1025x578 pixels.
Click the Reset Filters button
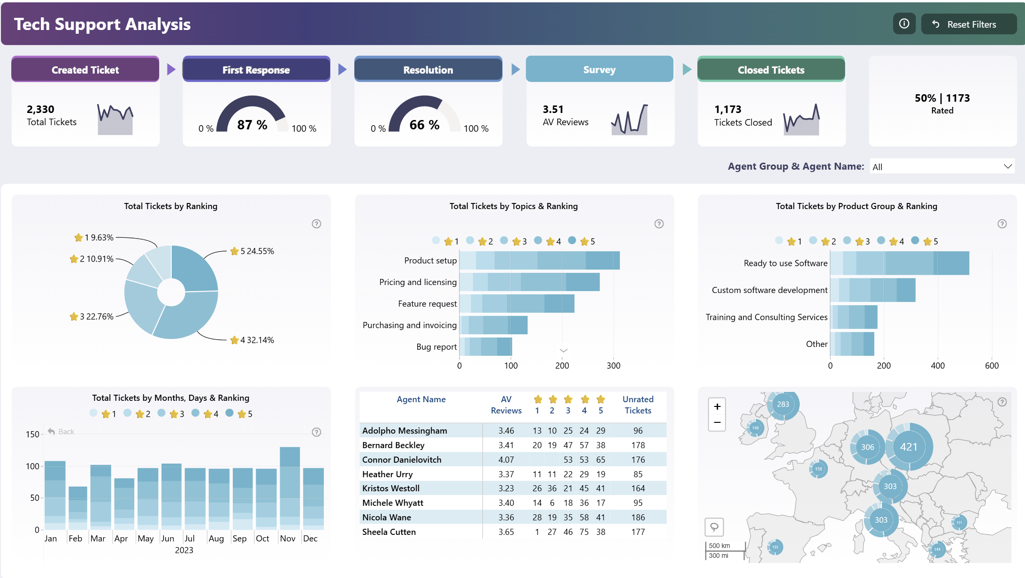[x=969, y=24]
